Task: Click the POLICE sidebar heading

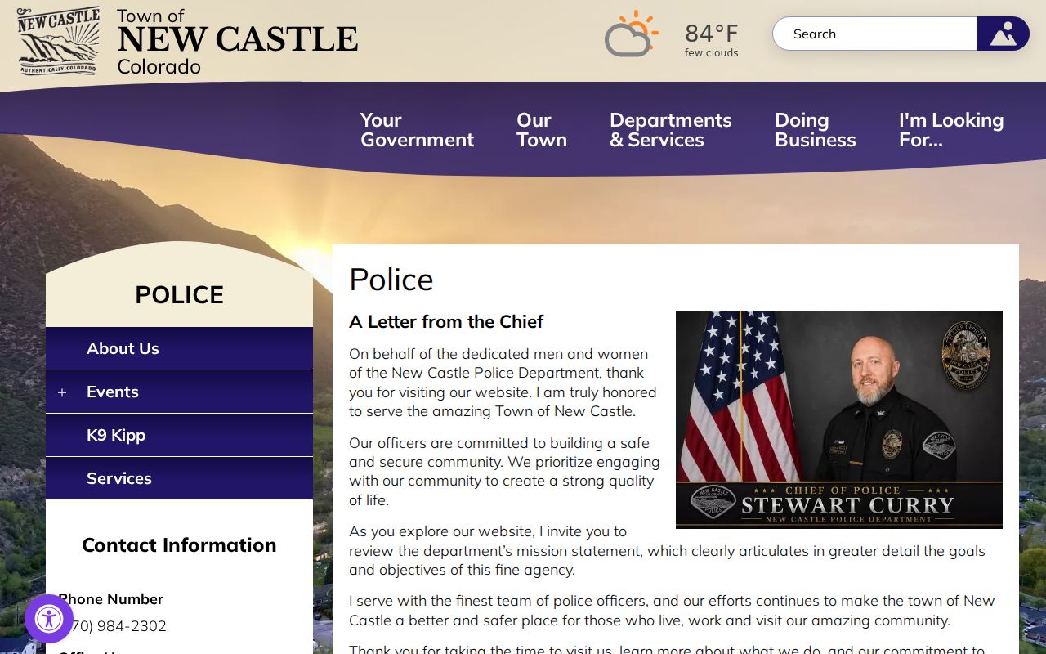Action: 179,294
